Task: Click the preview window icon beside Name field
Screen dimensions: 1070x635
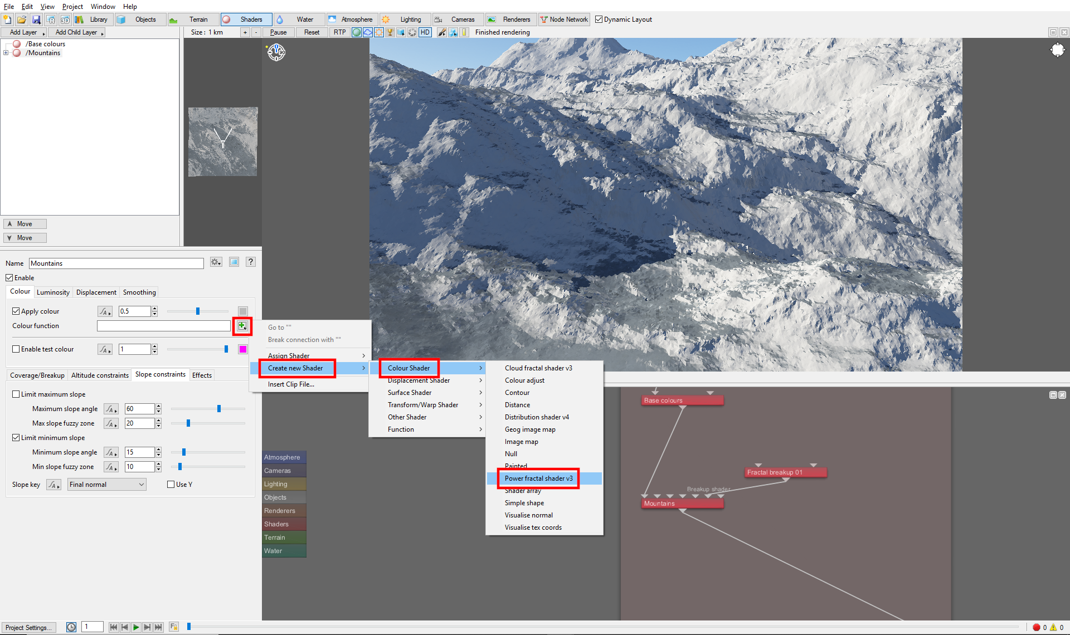Action: click(x=234, y=262)
